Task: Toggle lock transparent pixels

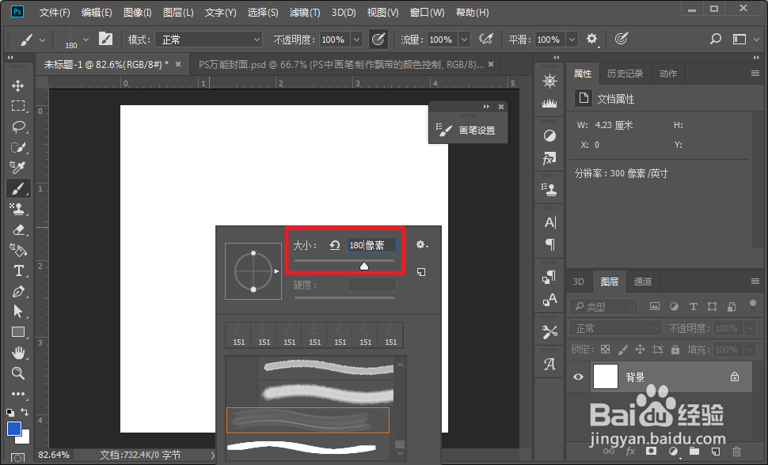Action: click(x=606, y=350)
